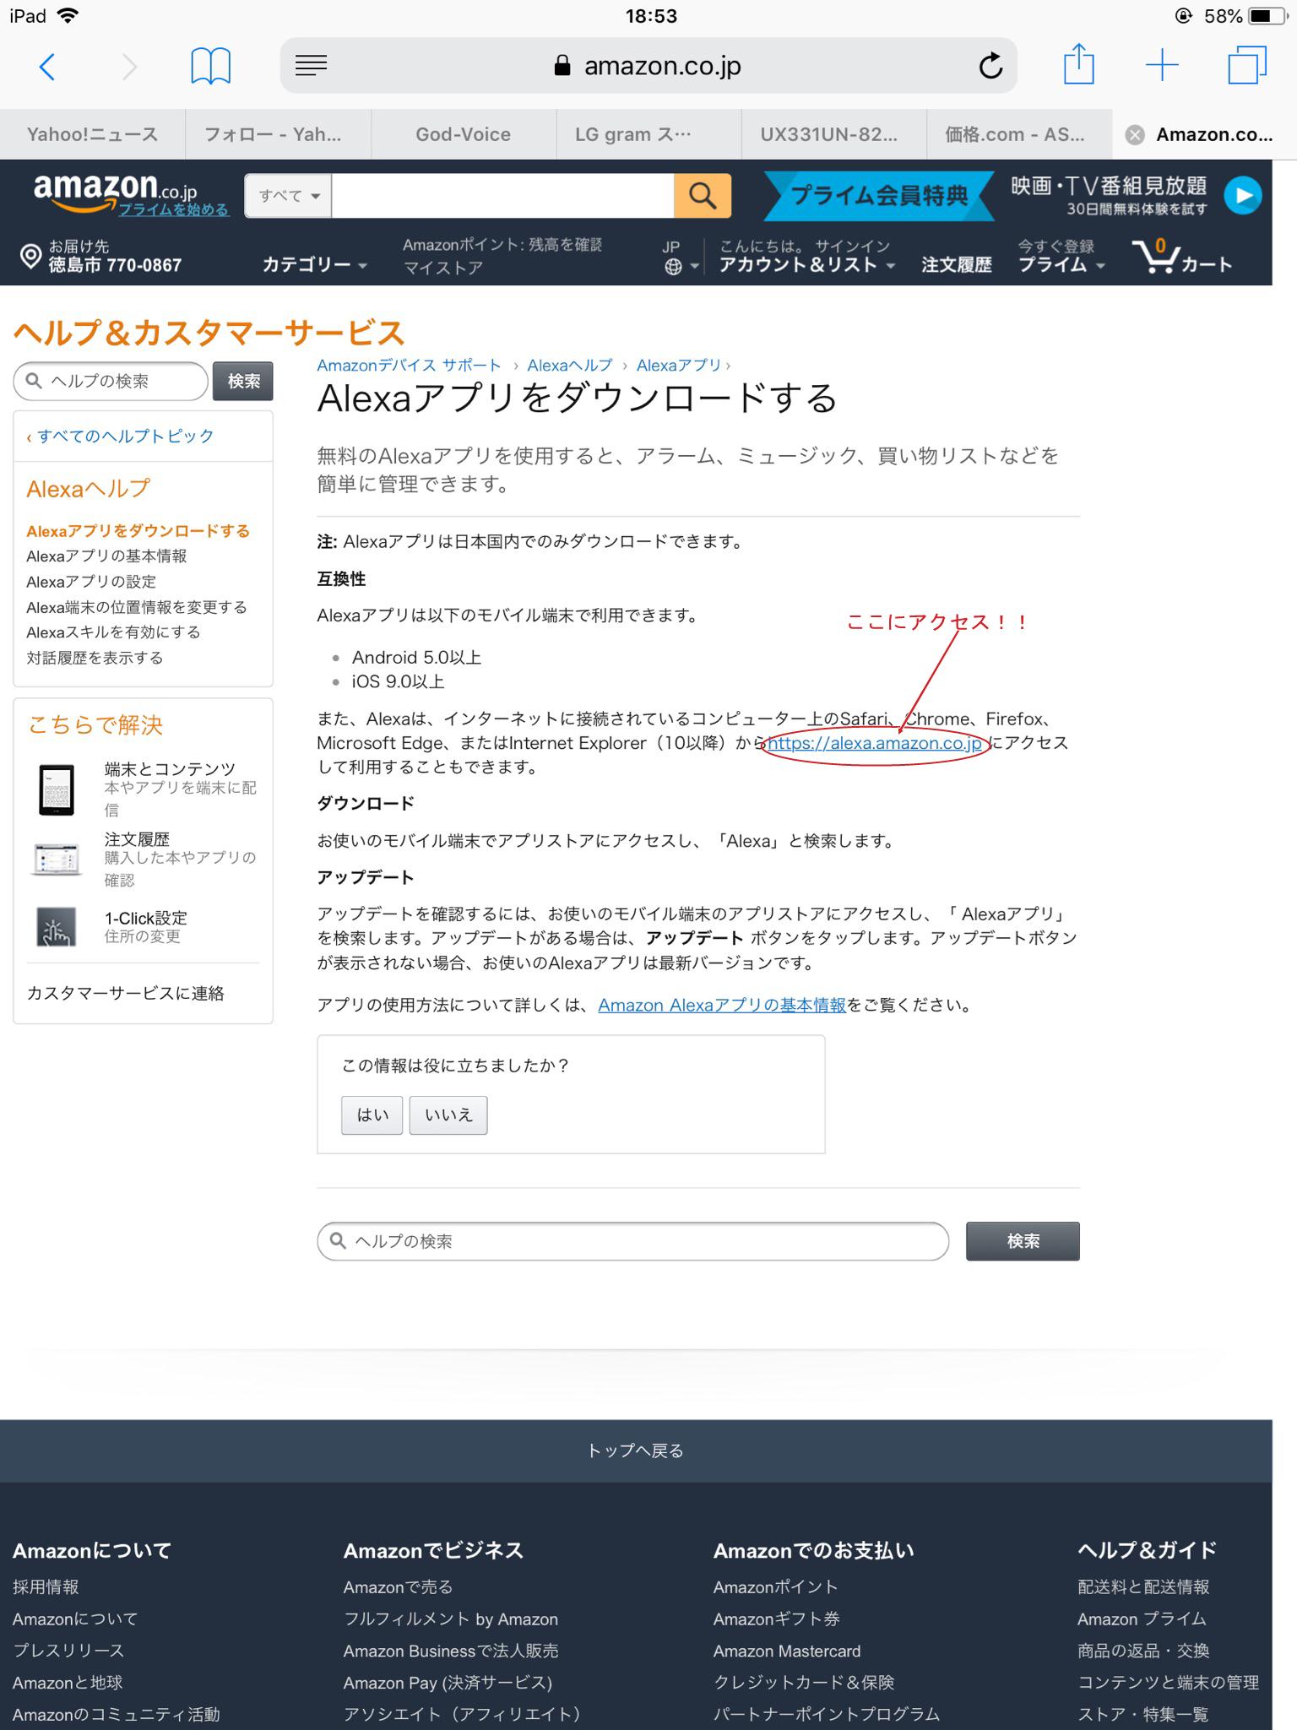Open Amazonデバイス サポート breadcrumb
The image size is (1297, 1730).
pos(409,366)
